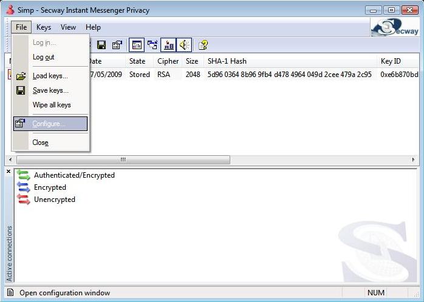Click the blue Encrypted arrows icon
Viewport: 424px width, 302px height.
click(24, 187)
